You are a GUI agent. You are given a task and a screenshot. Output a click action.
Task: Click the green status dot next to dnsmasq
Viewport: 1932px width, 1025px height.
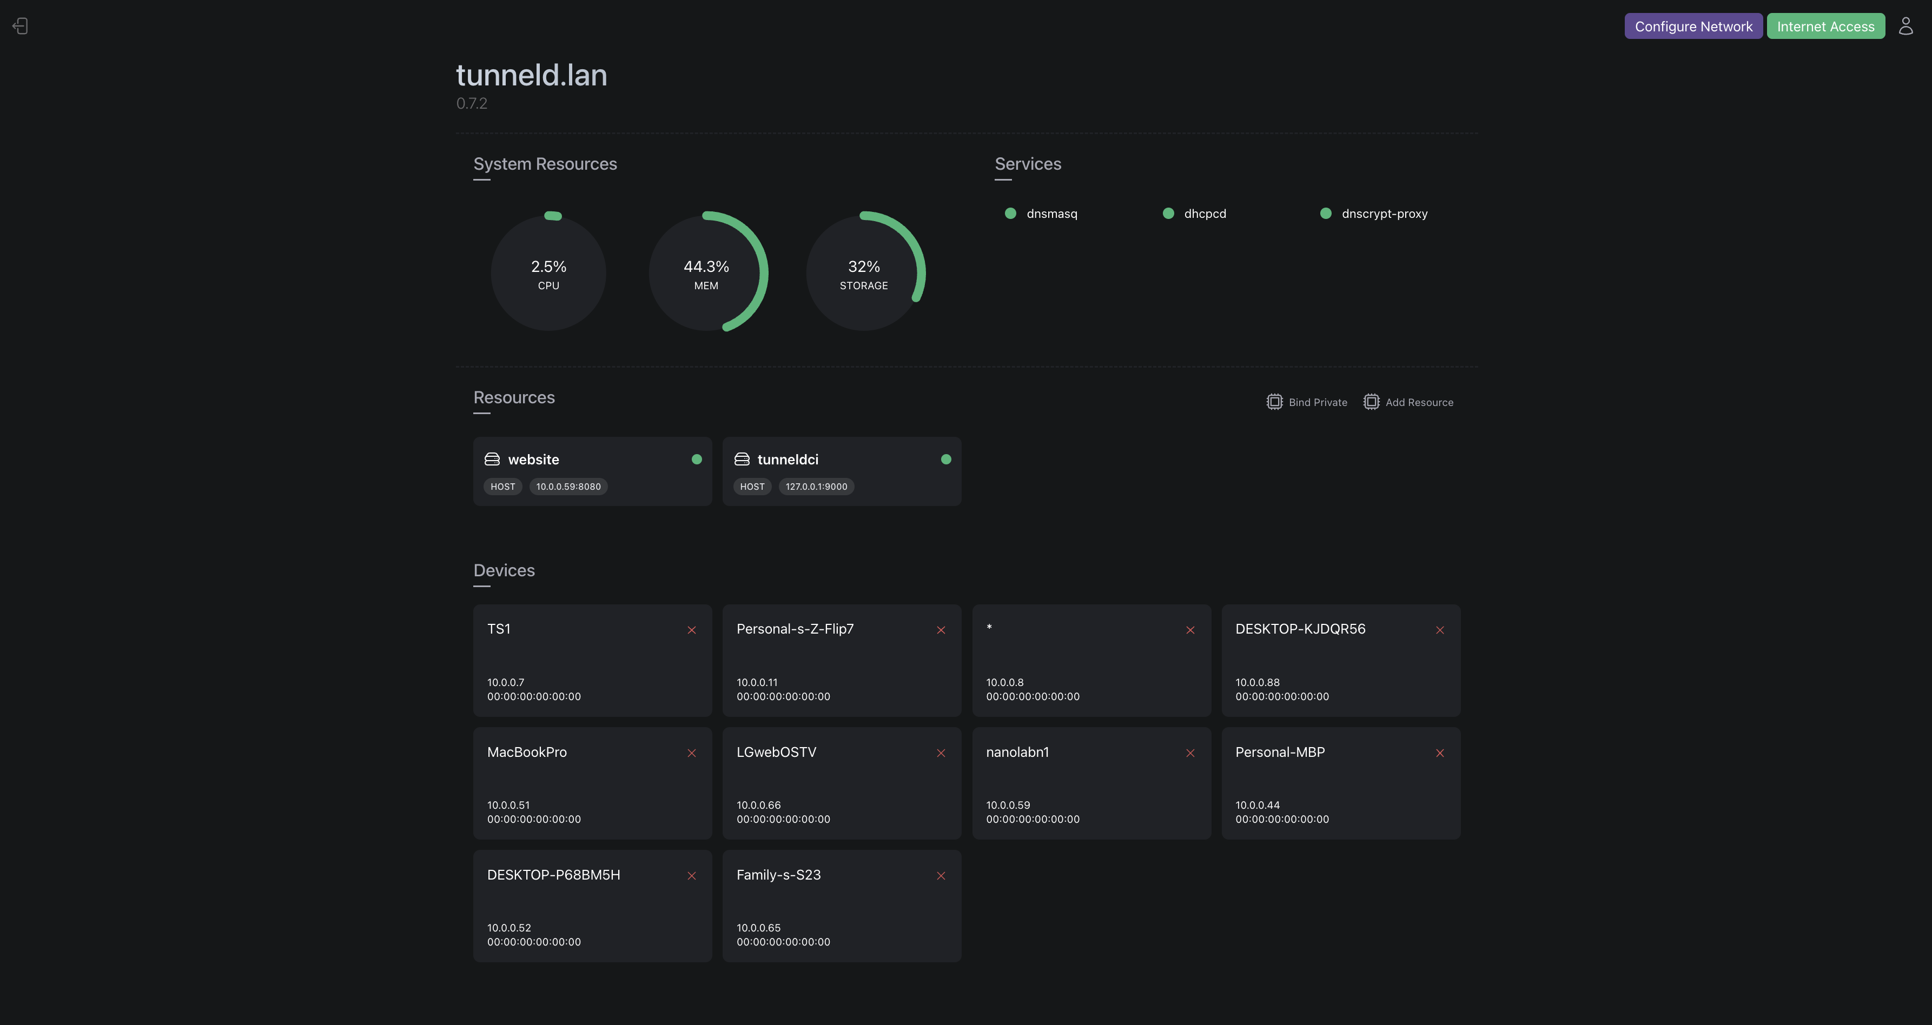pos(1010,213)
